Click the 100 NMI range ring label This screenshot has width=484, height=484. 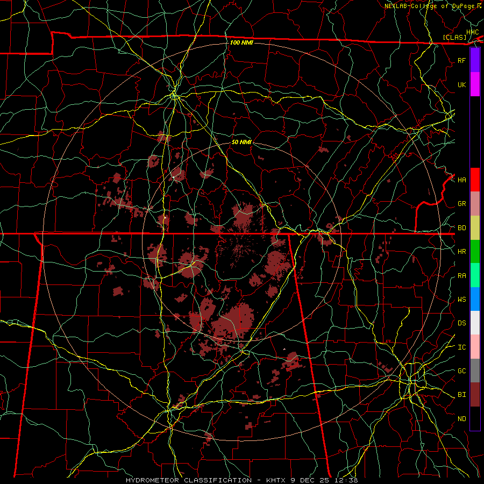(x=241, y=42)
